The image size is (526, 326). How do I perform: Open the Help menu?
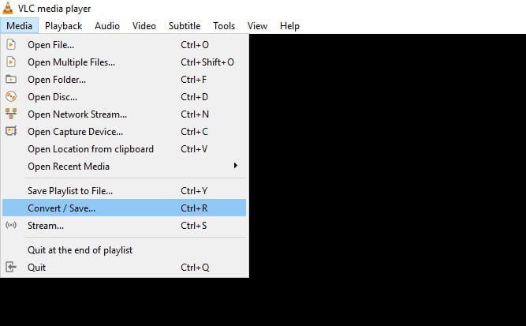point(289,26)
